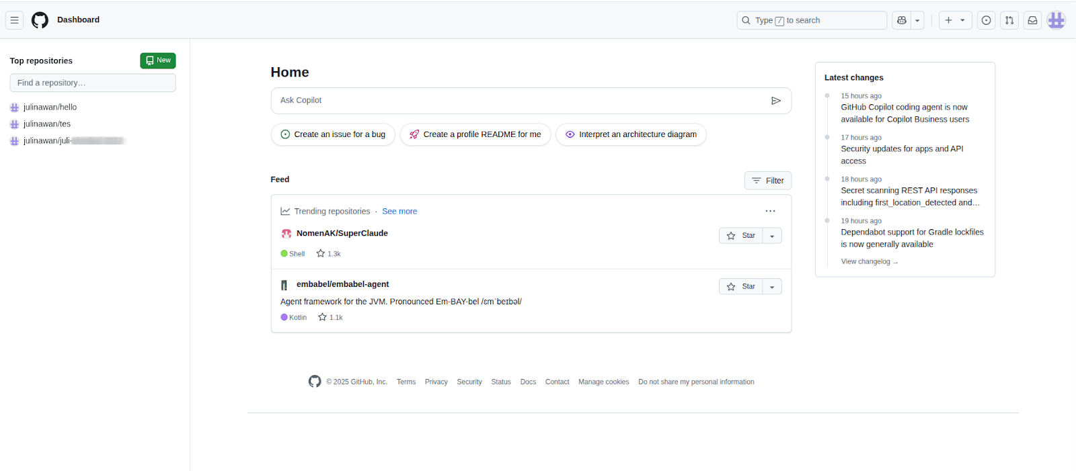Open Copilot chat icon in header
Viewport: 1076px width, 471px height.
[x=902, y=20]
